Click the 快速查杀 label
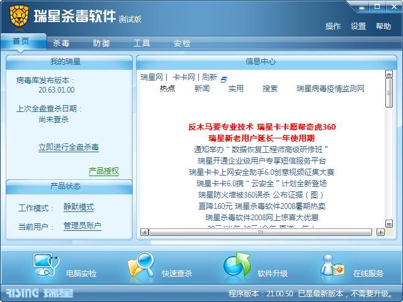403x302 pixels. (x=177, y=273)
